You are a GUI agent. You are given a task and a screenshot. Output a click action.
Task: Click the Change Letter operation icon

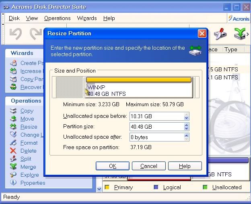[x=13, y=134]
